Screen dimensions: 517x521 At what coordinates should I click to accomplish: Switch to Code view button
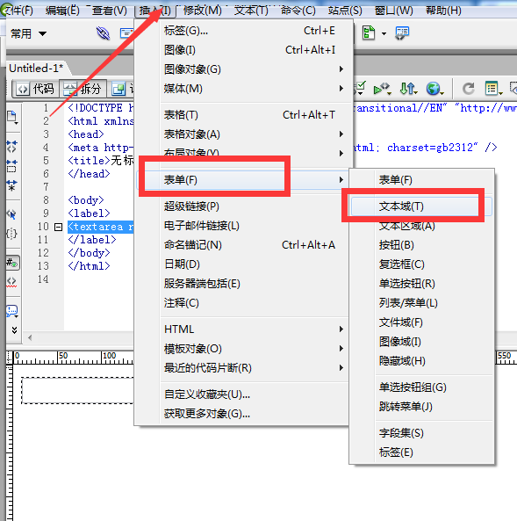point(36,89)
